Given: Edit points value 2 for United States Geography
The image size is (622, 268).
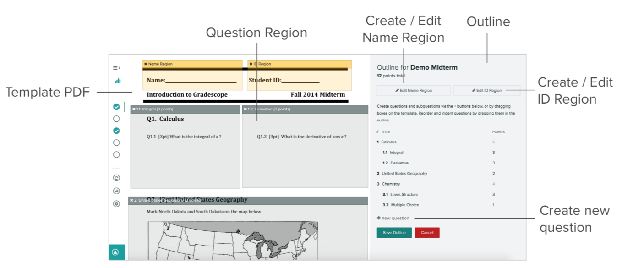Looking at the screenshot, I should point(493,174).
